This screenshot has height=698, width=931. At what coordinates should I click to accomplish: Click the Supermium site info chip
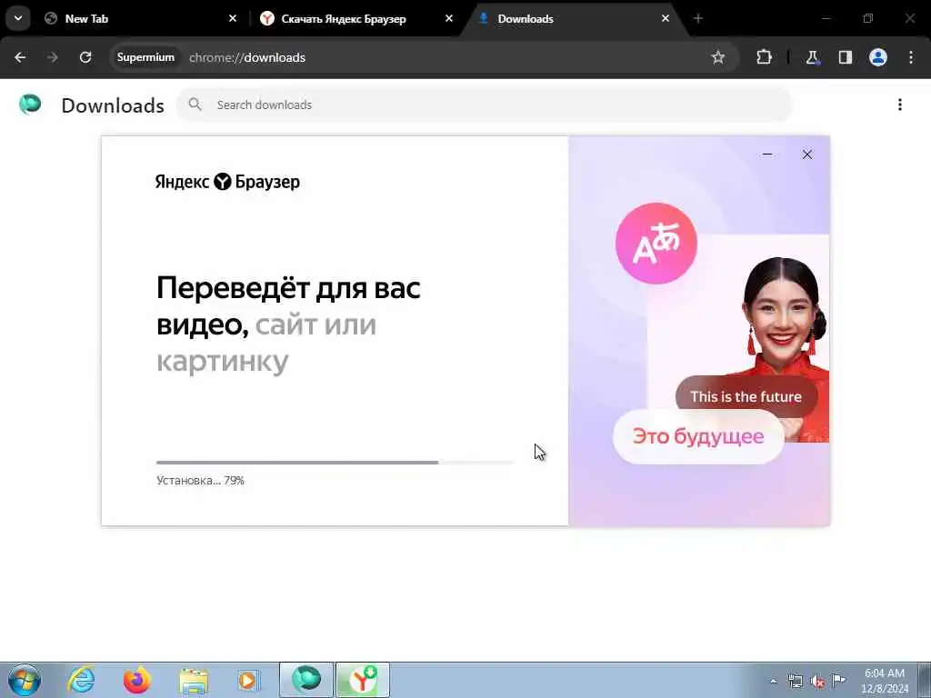[x=145, y=57]
